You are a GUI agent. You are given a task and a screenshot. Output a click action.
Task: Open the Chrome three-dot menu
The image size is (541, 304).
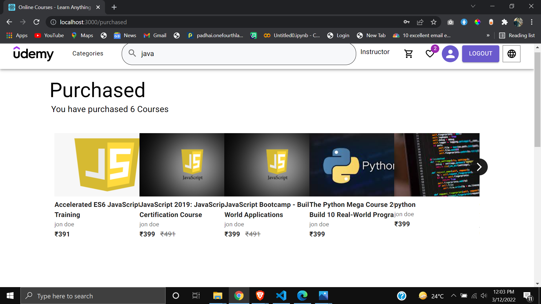pos(532,22)
